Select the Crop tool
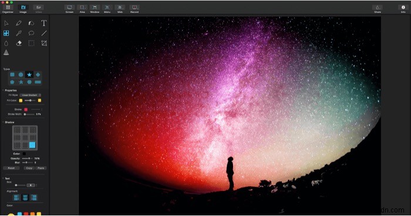This screenshot has width=411, height=216. (44, 43)
